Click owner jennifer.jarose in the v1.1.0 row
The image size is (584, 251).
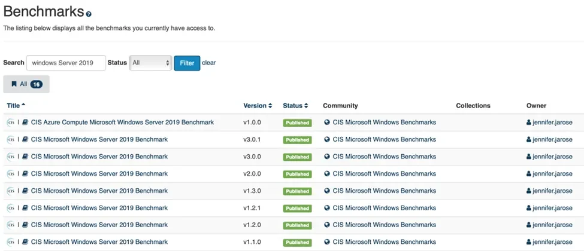552,242
